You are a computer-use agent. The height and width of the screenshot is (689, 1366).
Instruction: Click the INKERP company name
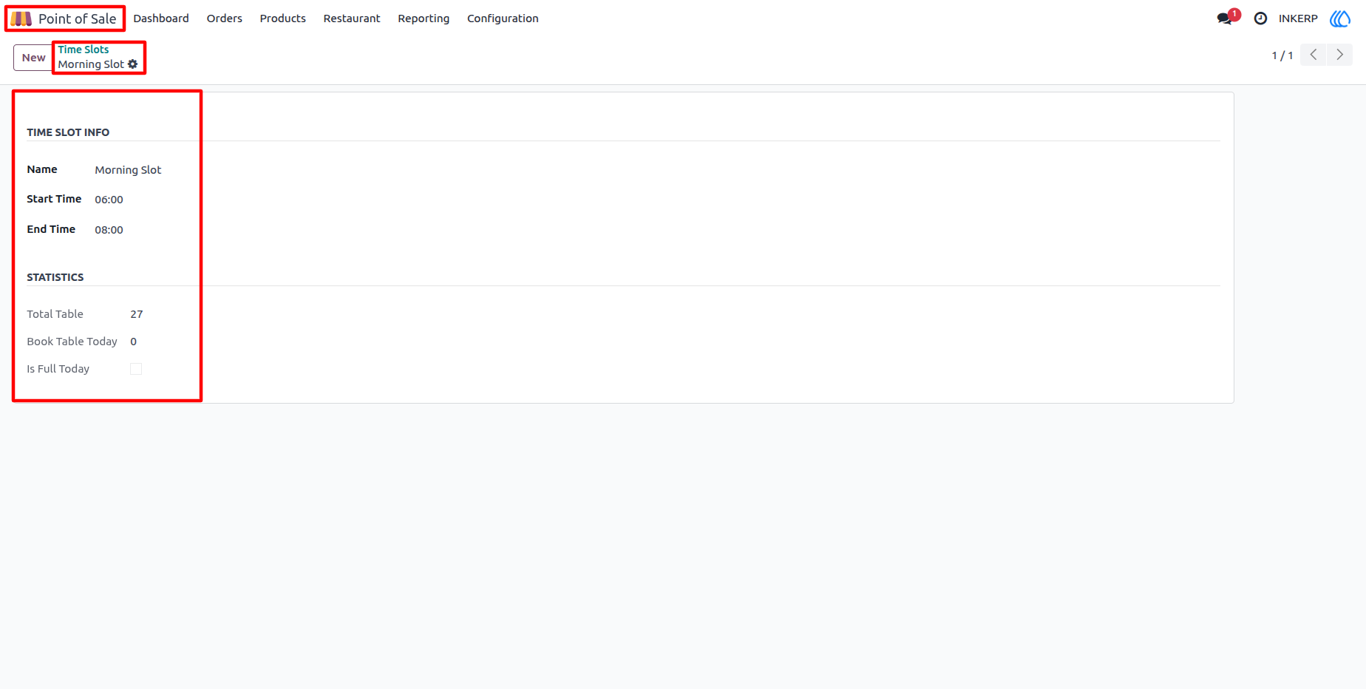(x=1298, y=18)
